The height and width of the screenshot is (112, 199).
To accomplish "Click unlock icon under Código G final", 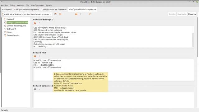I will [x=35, y=56].
